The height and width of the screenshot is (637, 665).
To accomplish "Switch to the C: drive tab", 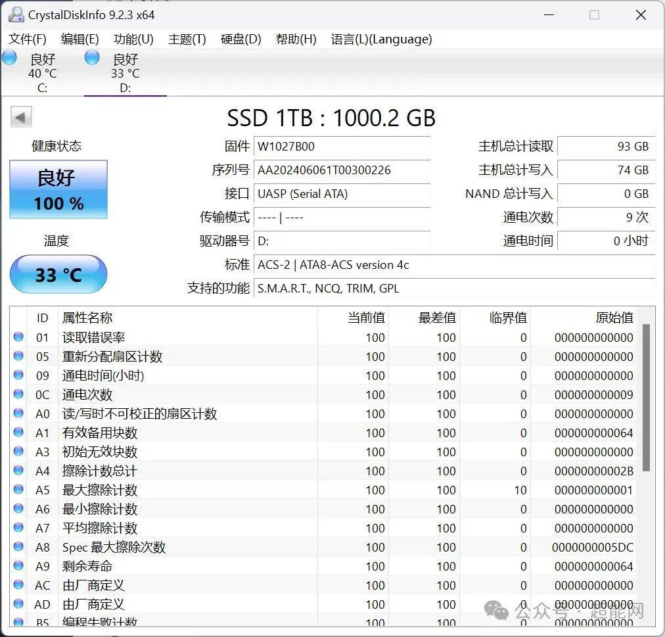I will click(x=43, y=72).
